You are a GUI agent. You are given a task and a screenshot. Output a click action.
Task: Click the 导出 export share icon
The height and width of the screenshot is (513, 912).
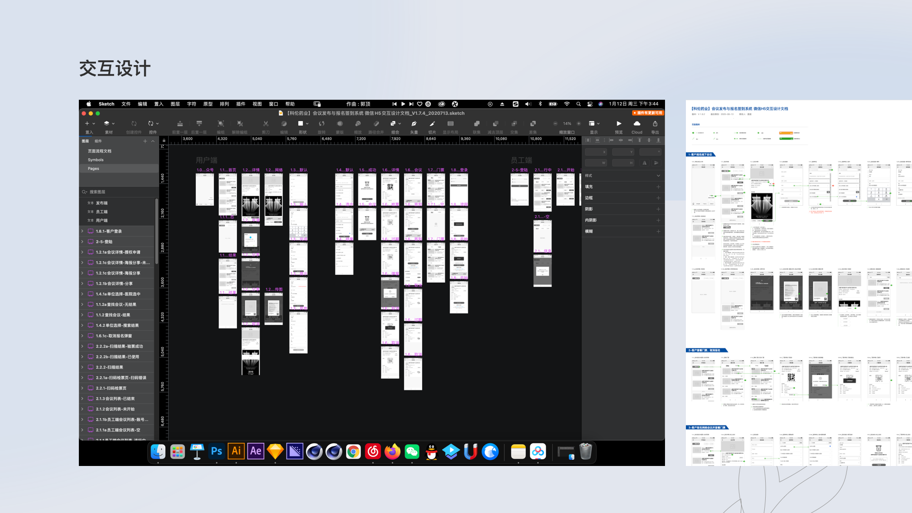[655, 123]
